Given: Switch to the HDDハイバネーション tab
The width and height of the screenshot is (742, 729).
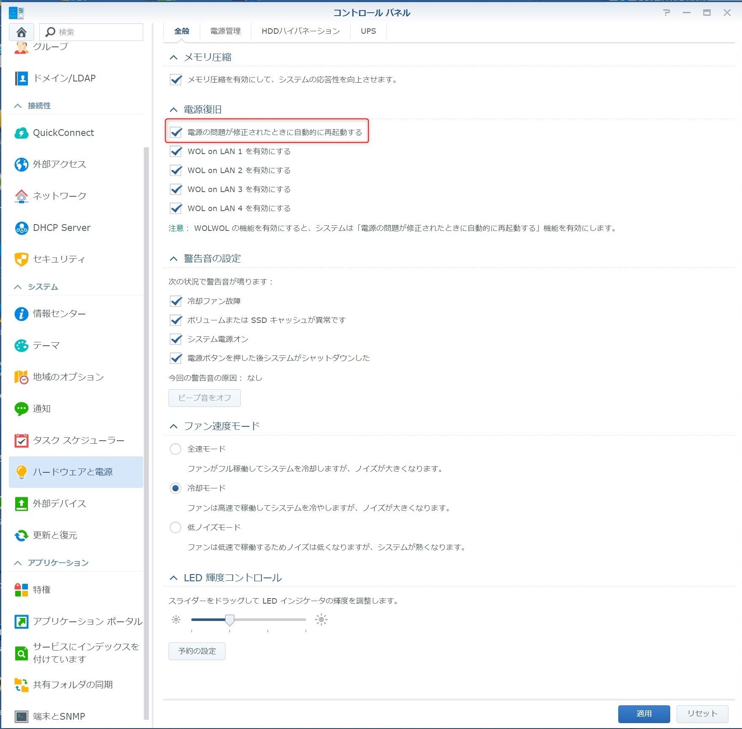Looking at the screenshot, I should pos(300,31).
